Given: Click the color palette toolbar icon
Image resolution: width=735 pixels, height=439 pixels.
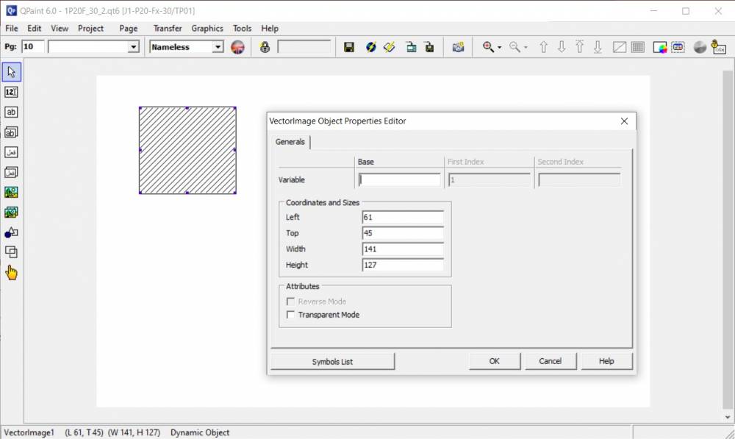Looking at the screenshot, I should click(x=659, y=47).
